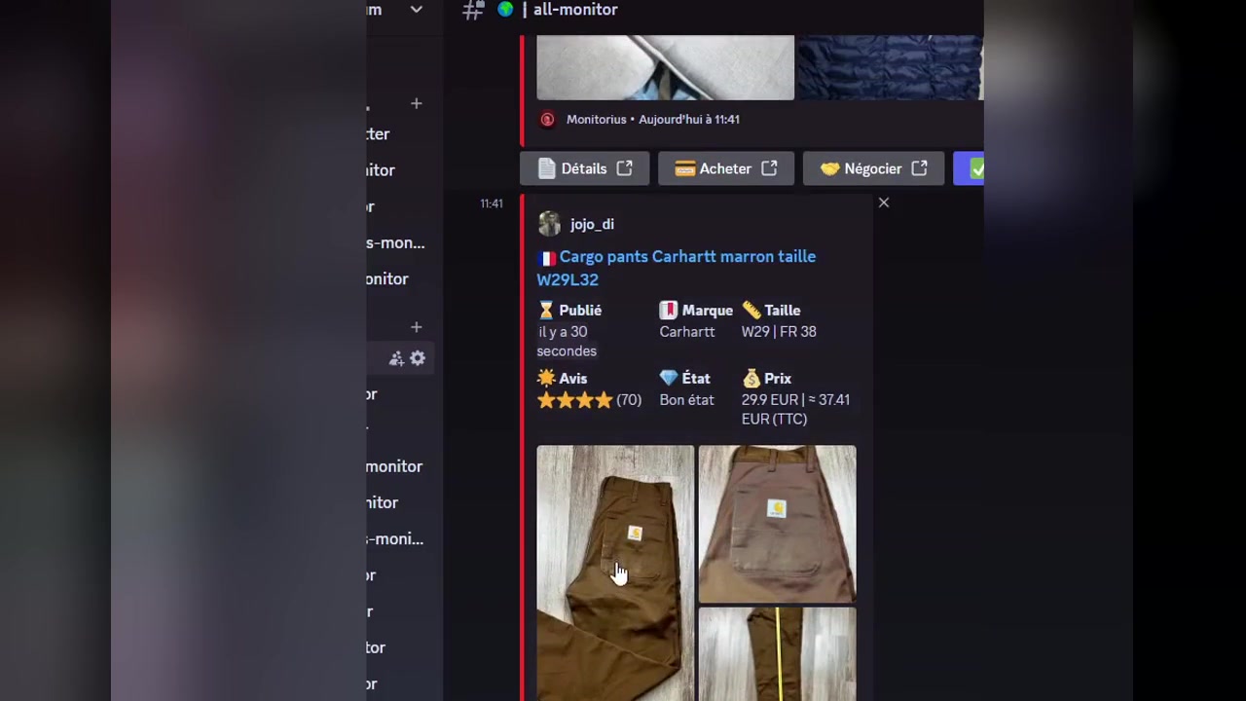This screenshot has width=1246, height=701.
Task: Open the jojo_di author name
Action: (x=592, y=224)
